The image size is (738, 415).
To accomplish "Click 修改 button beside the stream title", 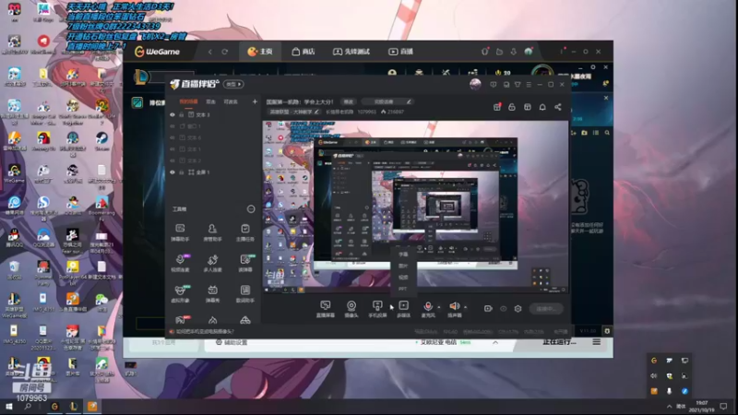I will pyautogui.click(x=349, y=101).
